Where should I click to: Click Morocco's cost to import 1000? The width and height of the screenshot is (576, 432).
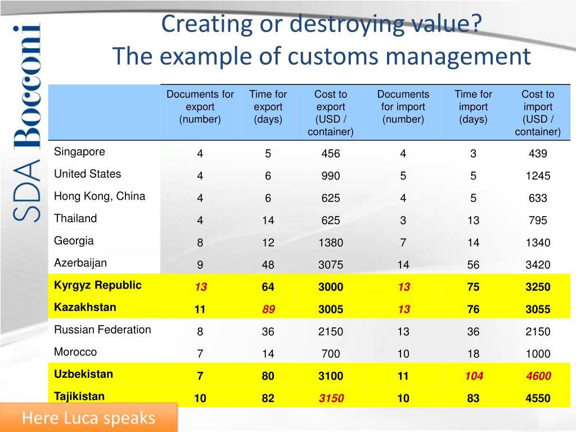coord(538,354)
